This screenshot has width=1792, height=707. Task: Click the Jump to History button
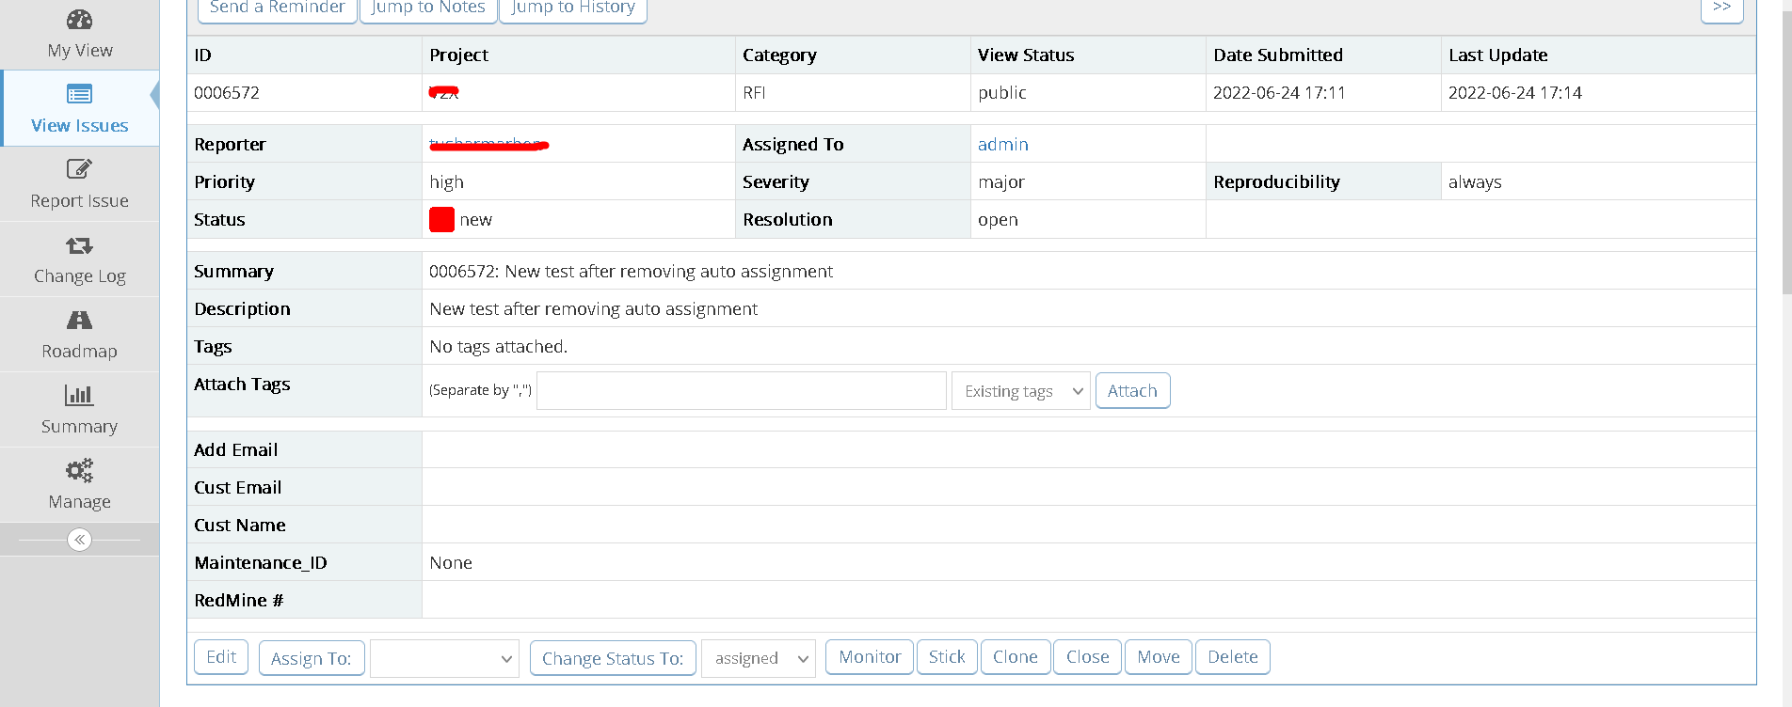(x=573, y=8)
